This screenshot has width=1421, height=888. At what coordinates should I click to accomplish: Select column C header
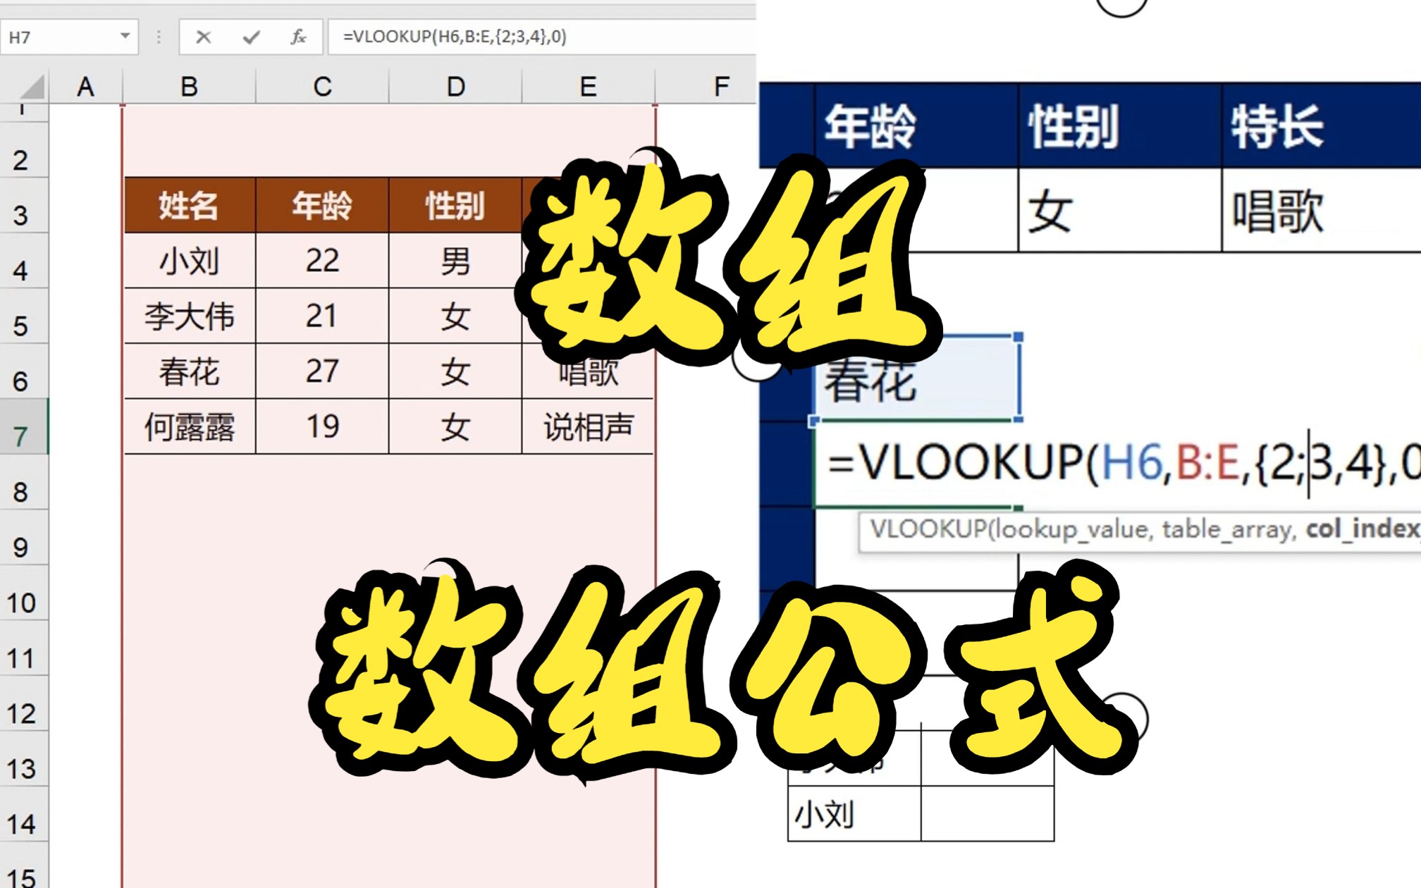322,87
